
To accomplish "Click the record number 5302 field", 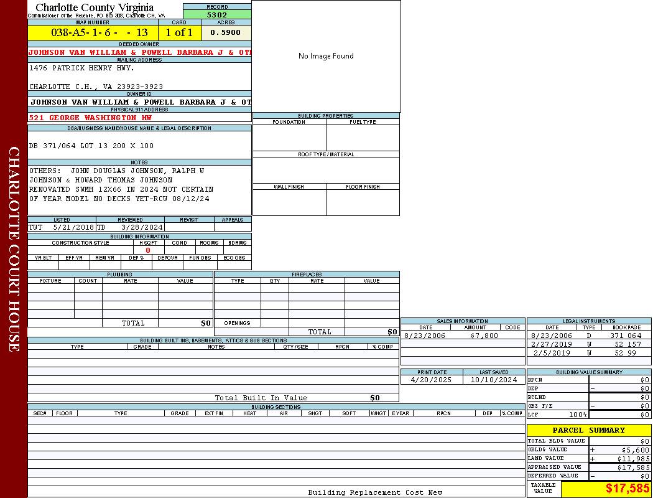I will click(217, 14).
